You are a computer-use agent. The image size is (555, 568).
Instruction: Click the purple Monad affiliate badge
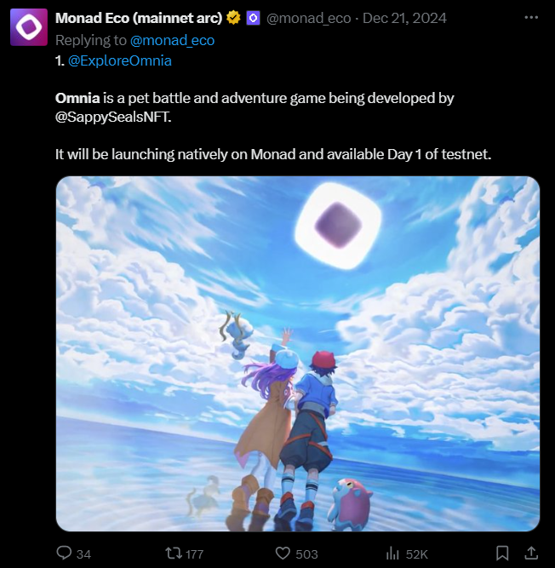click(x=253, y=18)
